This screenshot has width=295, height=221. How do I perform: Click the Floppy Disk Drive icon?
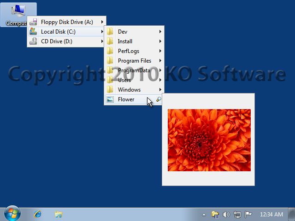click(x=33, y=22)
